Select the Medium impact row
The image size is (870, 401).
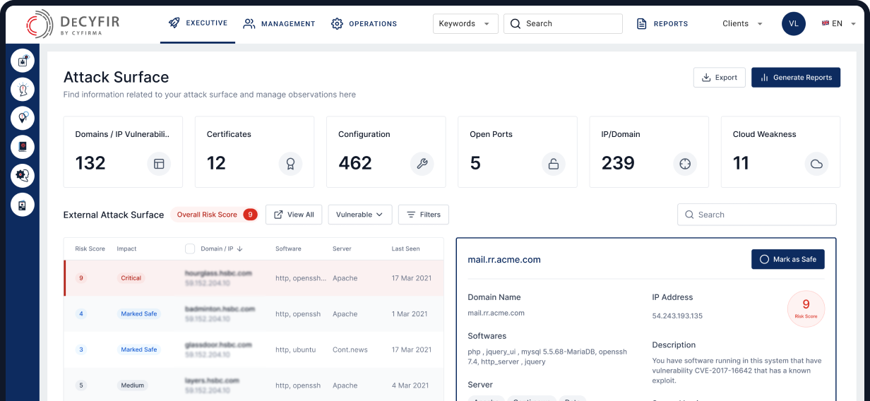254,385
